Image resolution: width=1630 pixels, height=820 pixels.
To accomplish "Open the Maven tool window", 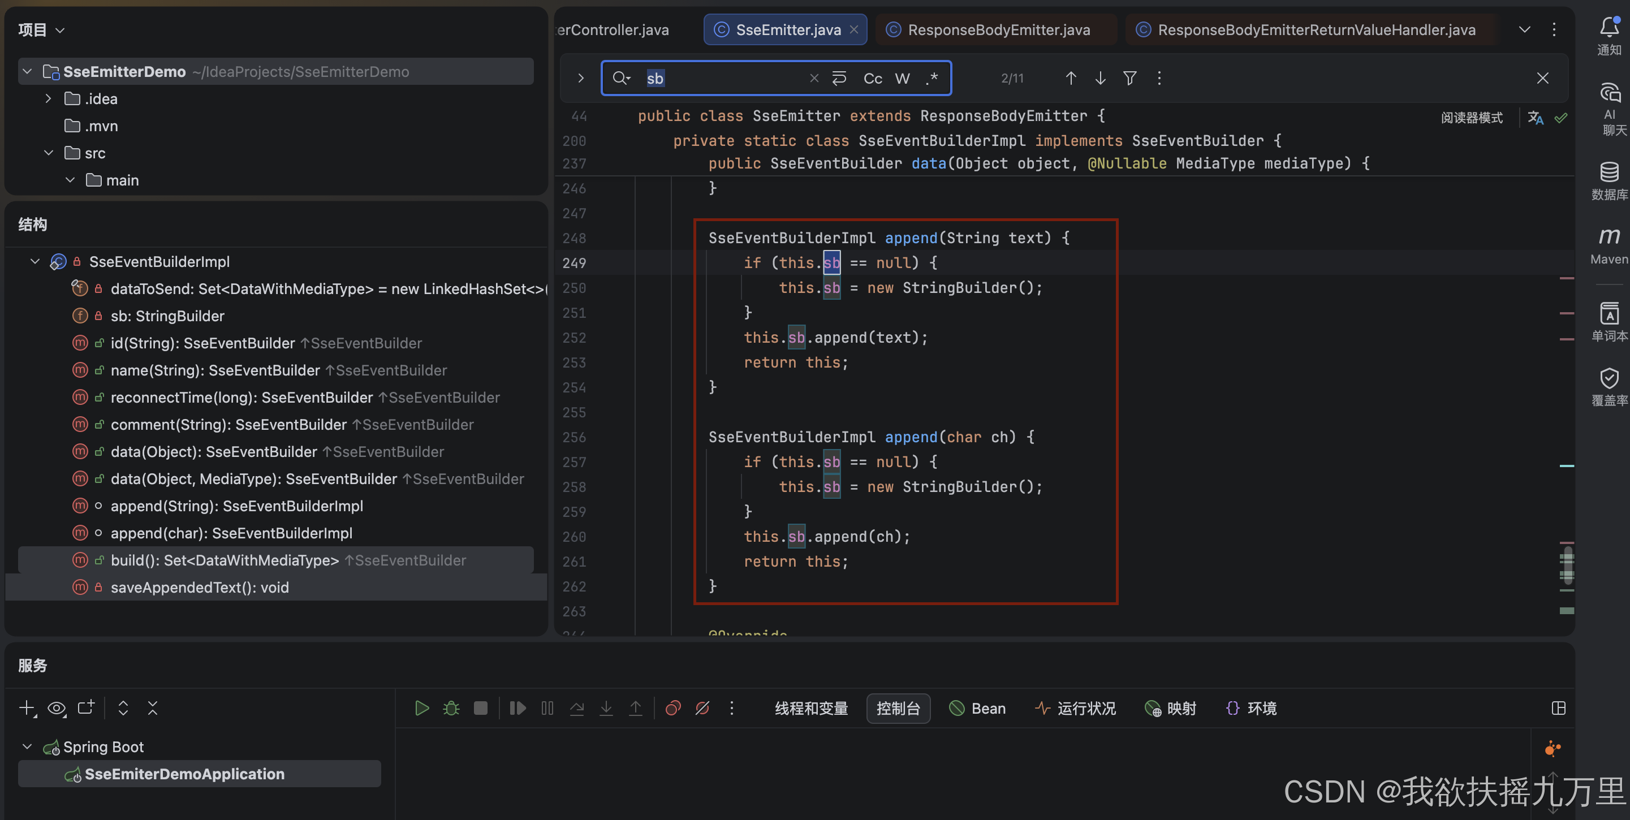I will tap(1609, 246).
